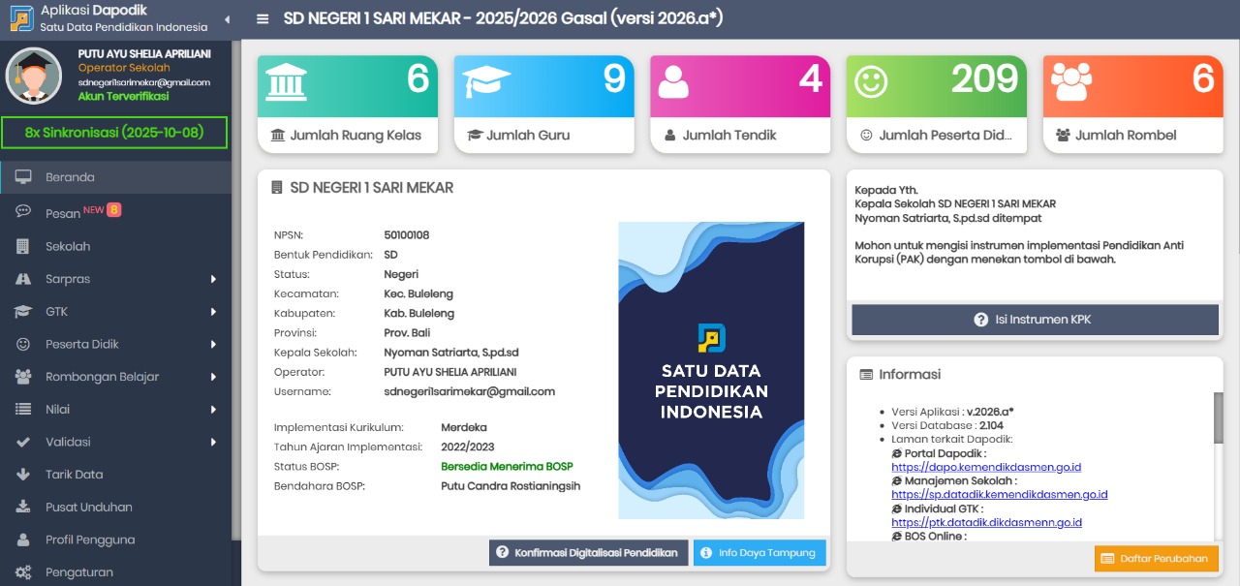1240x586 pixels.
Task: Click the group icon on Rombel card
Action: coord(1071,81)
